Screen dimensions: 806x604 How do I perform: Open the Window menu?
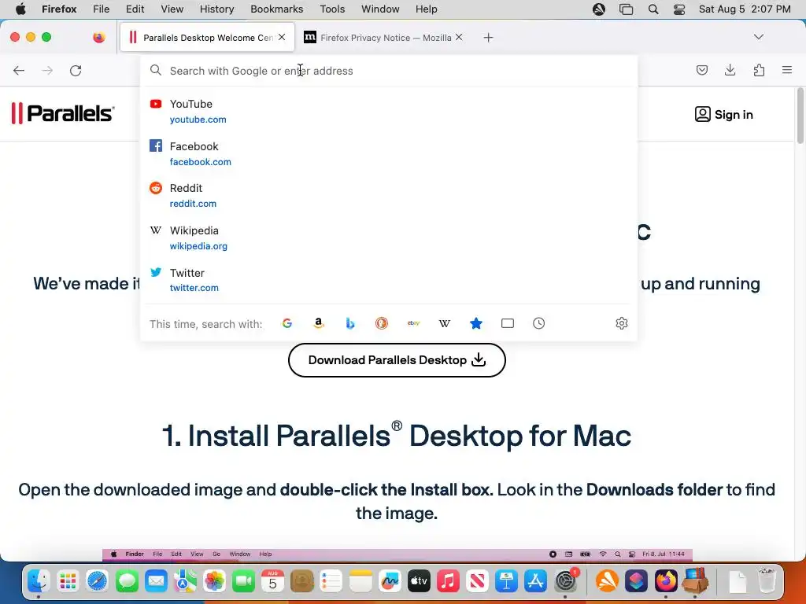[380, 9]
